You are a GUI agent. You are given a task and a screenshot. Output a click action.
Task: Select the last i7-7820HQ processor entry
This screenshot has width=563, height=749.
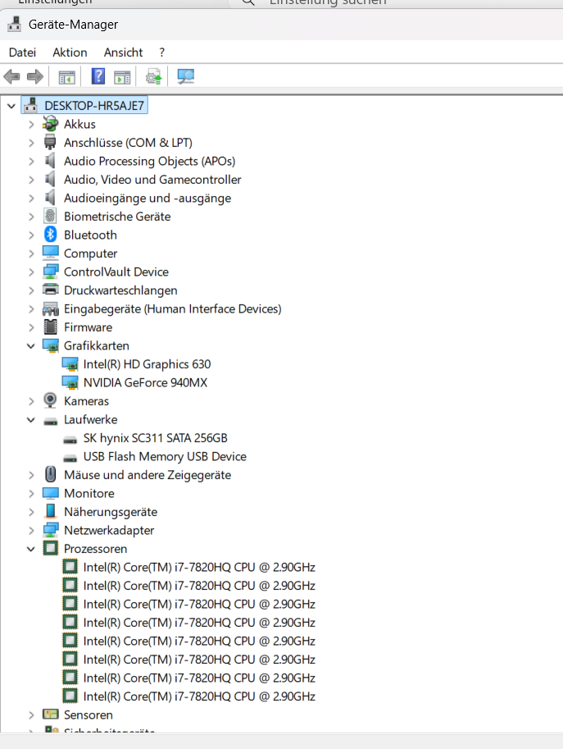tap(199, 696)
